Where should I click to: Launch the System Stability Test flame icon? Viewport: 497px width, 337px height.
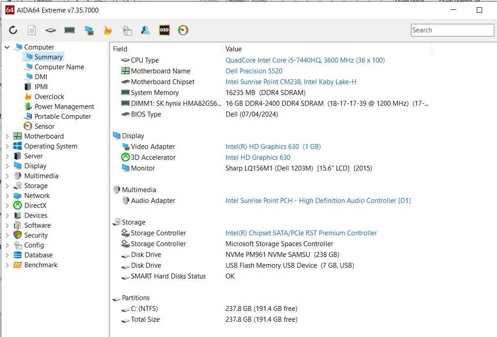[108, 30]
